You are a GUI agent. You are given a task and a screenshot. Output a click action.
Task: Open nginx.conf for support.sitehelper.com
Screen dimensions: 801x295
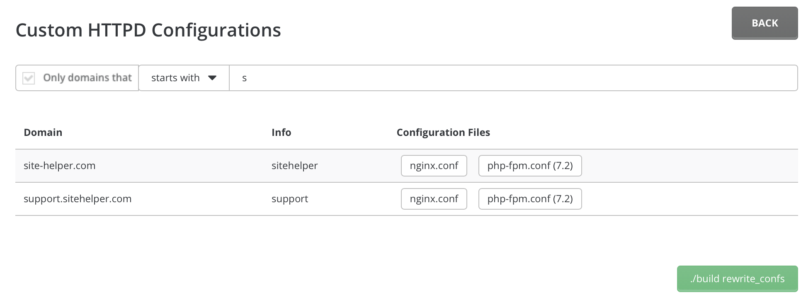tap(434, 199)
